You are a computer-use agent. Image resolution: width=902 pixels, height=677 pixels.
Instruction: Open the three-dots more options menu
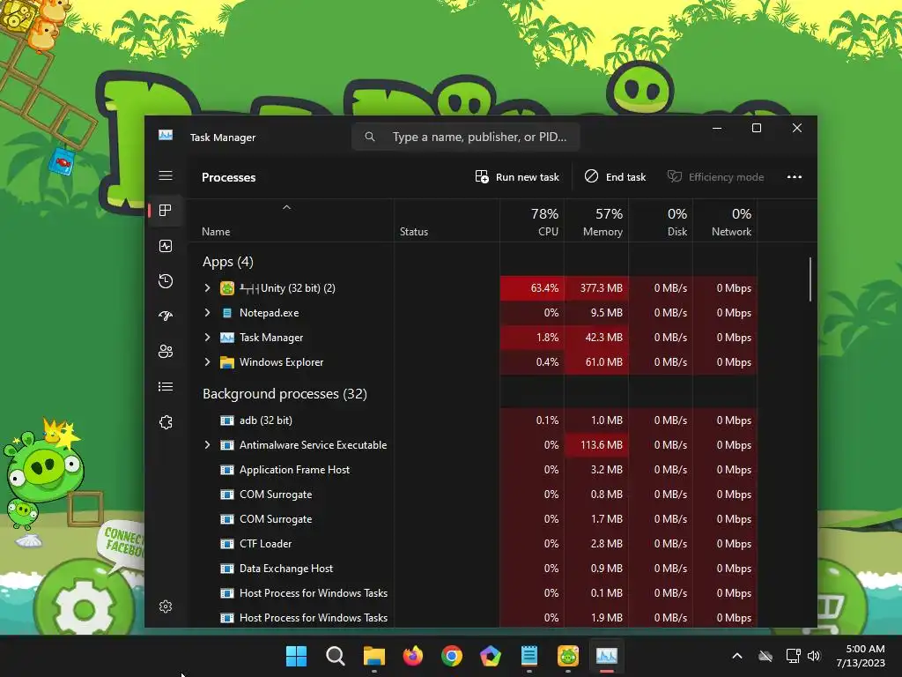point(795,176)
